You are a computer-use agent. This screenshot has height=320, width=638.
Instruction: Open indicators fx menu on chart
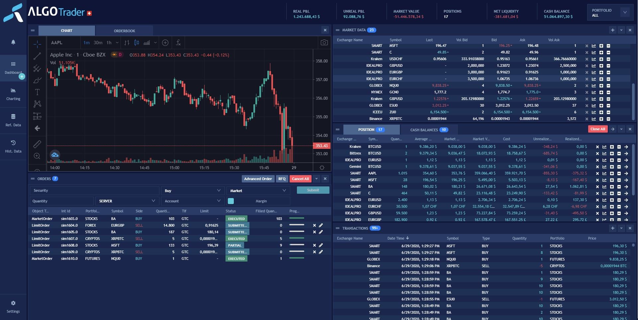178,43
